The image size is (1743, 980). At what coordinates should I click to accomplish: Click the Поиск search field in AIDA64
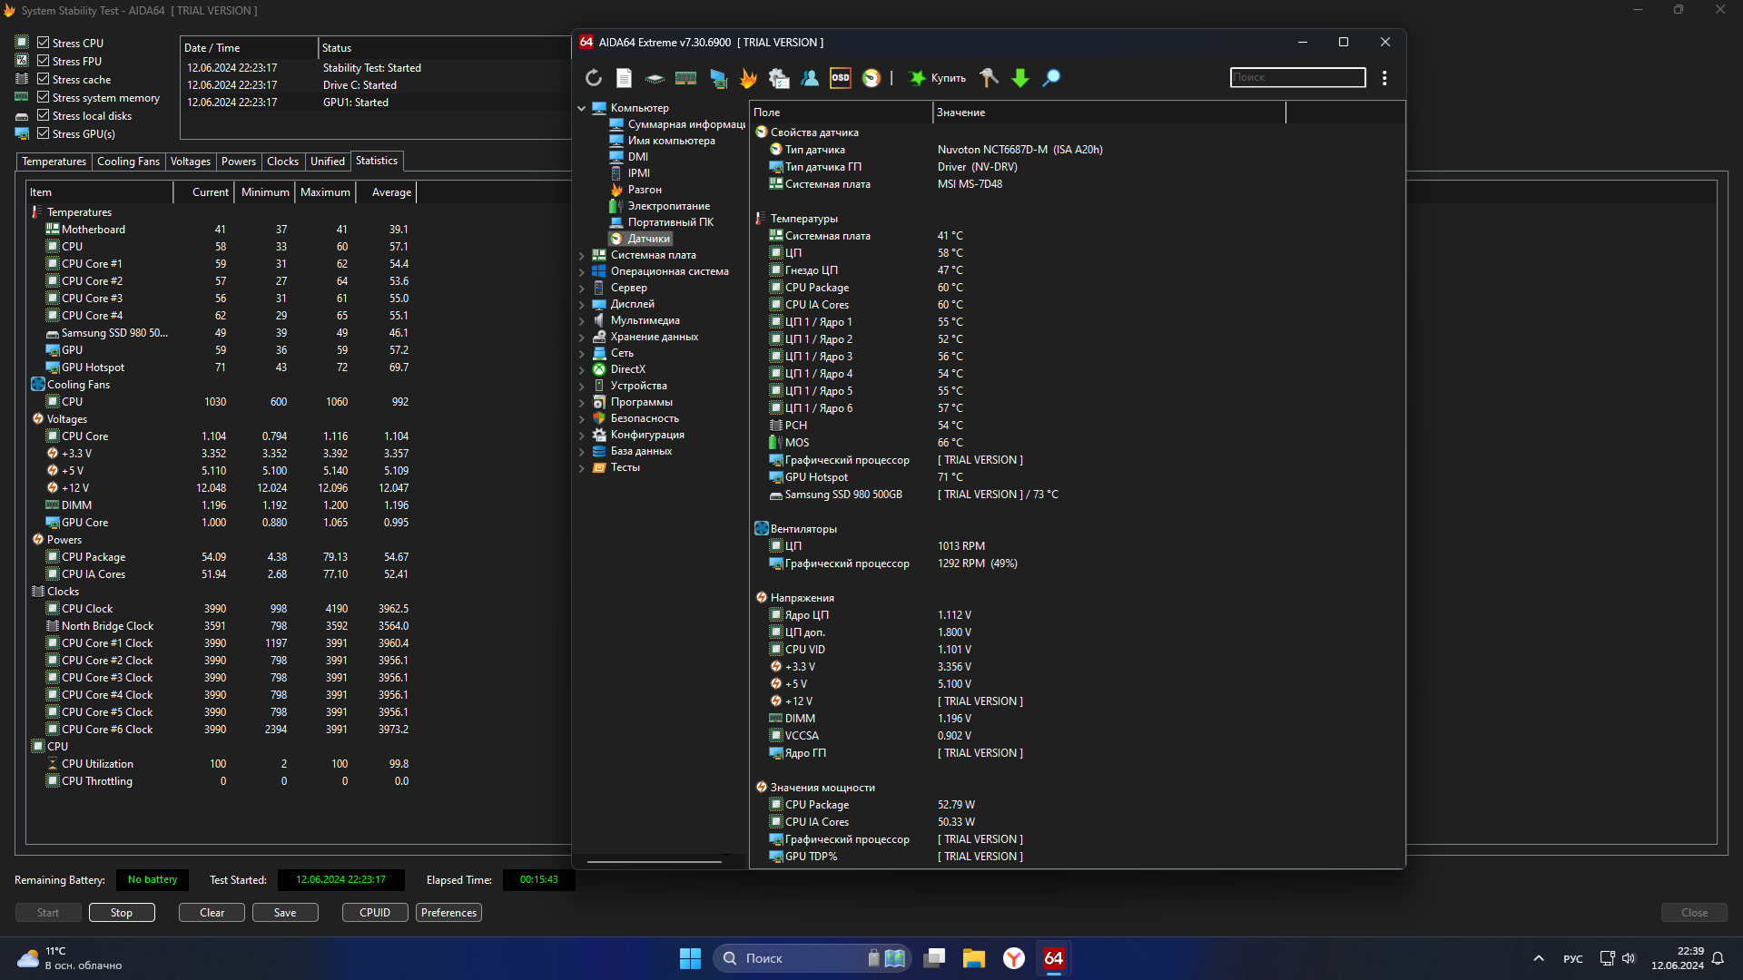(x=1297, y=78)
